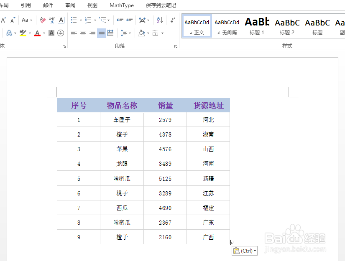Click the Asian Layout icon
Viewport: 345px width, 261px height.
pyautogui.click(x=142, y=20)
